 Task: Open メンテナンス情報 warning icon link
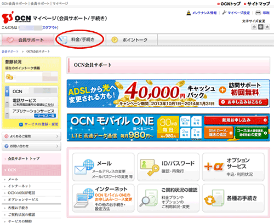click(x=189, y=13)
